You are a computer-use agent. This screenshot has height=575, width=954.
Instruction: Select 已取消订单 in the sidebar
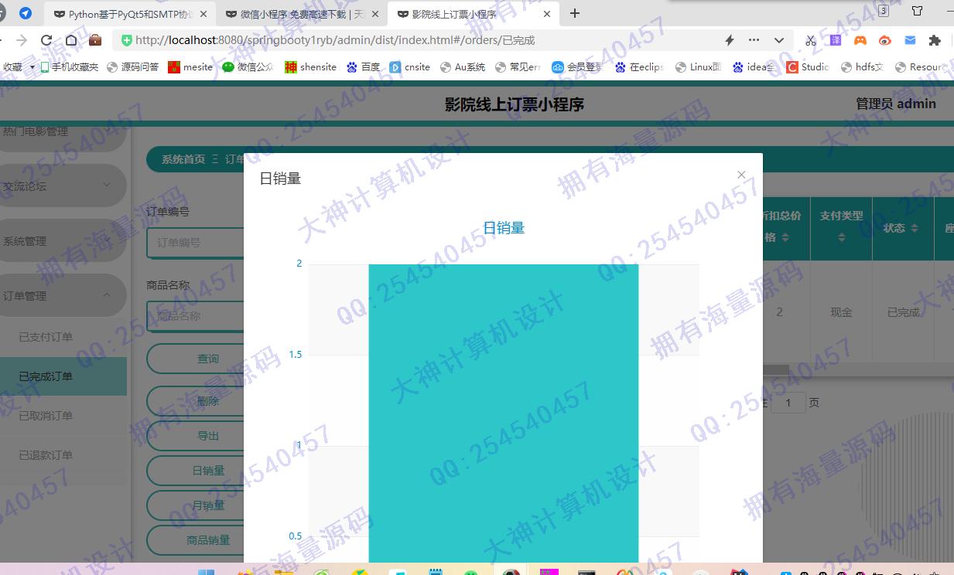(63, 416)
